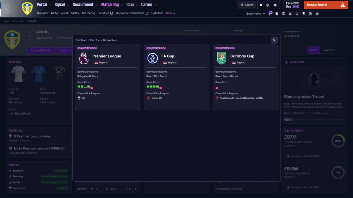
Task: Click the Leeds club crest in top bar
Action: 27,8
